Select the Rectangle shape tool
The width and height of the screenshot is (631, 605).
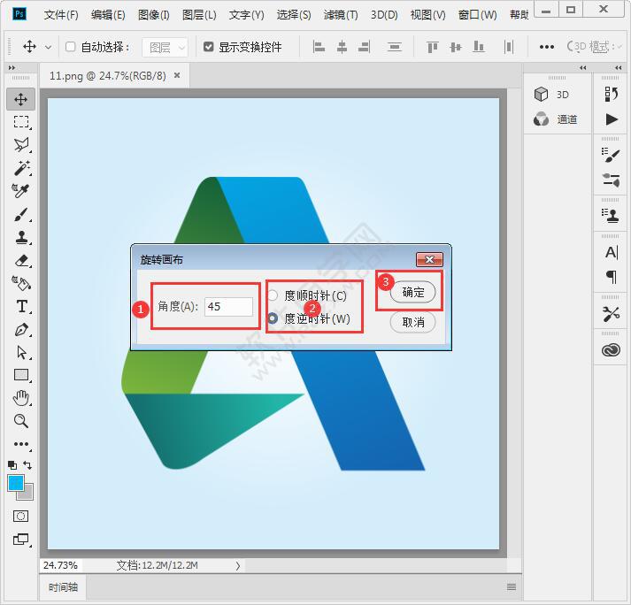(21, 375)
